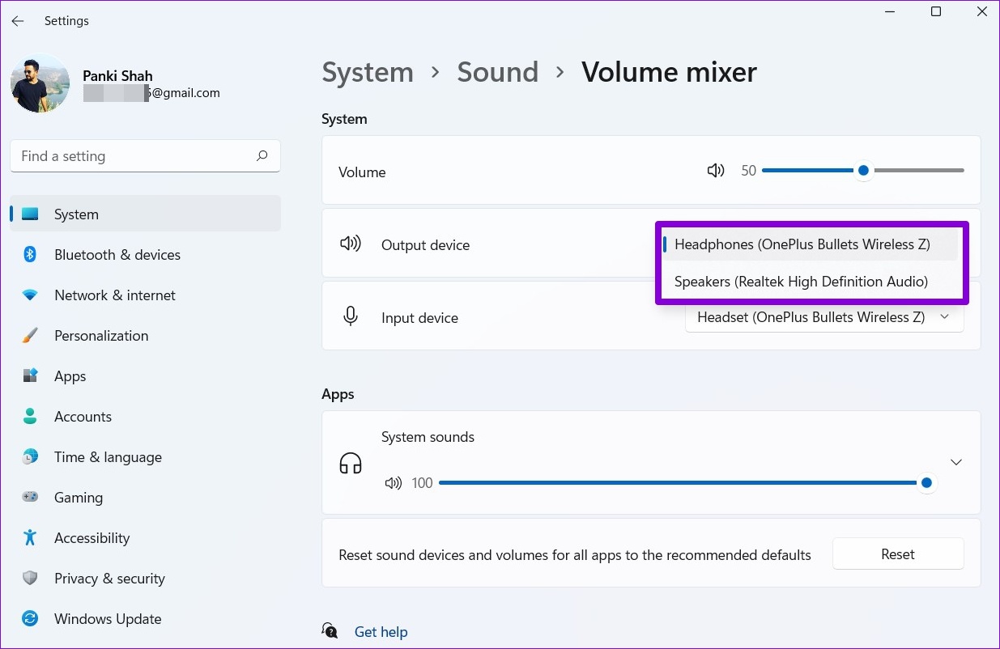This screenshot has width=1000, height=649.
Task: Click the Apps label in sidebar
Action: 70,376
